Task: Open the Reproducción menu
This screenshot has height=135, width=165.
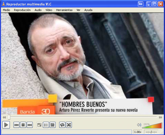Action: tap(22, 10)
